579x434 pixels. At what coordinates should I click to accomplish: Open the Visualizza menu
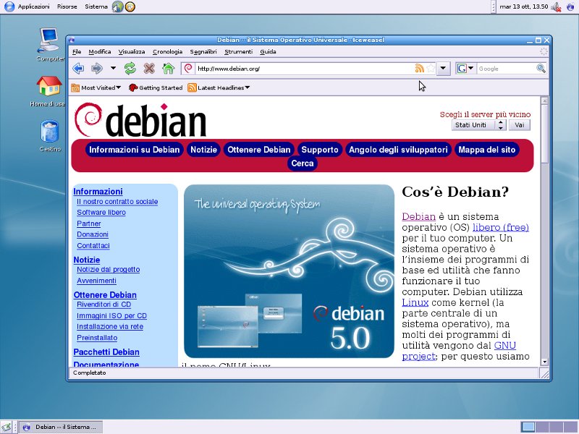[x=132, y=51]
